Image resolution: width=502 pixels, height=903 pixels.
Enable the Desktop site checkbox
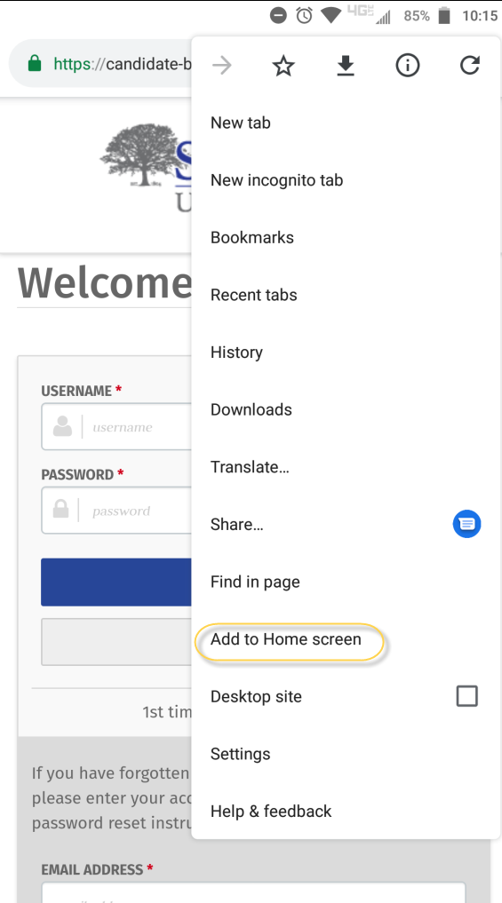pyautogui.click(x=466, y=696)
